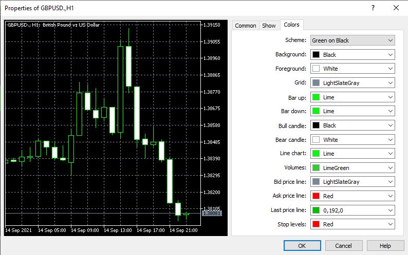408x255 pixels.
Task: Expand the Bull candle color dropdown arrow
Action: (391, 125)
